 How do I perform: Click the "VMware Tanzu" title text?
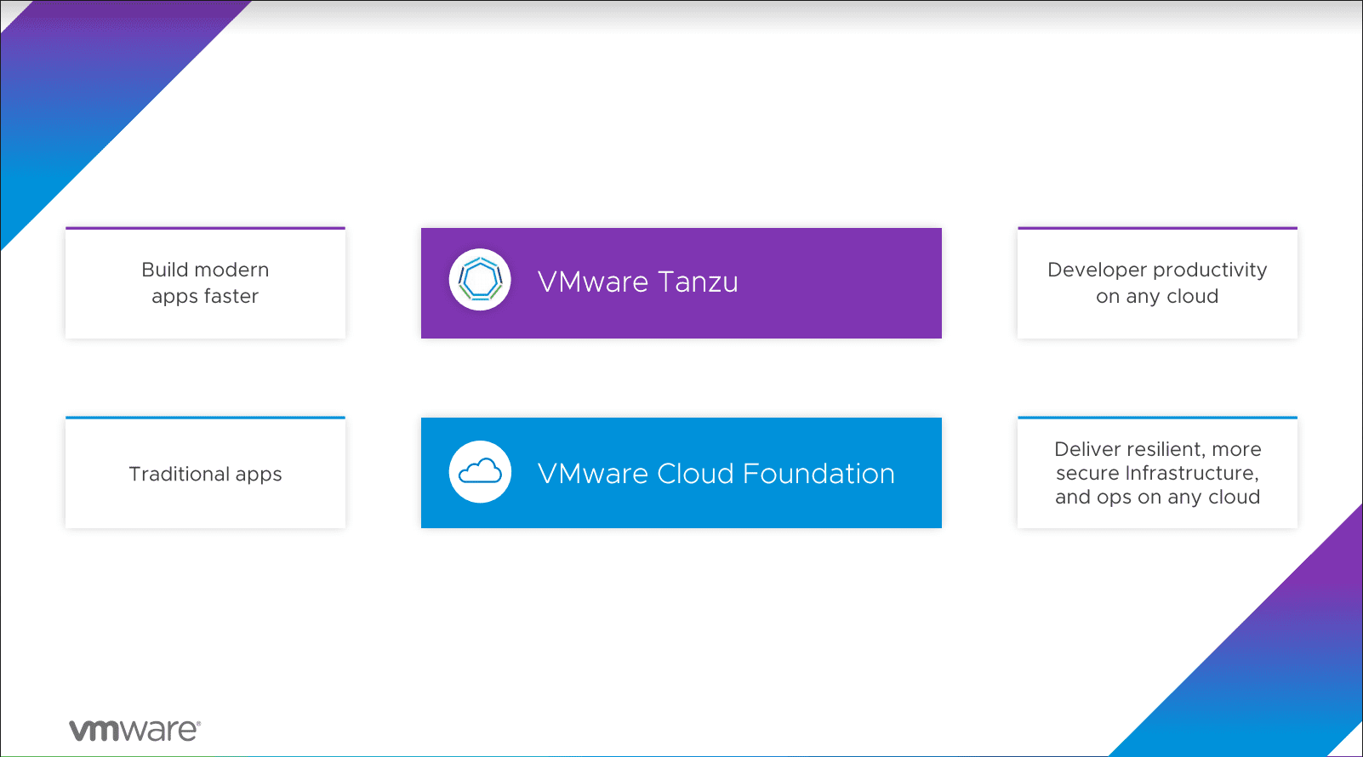pyautogui.click(x=637, y=282)
